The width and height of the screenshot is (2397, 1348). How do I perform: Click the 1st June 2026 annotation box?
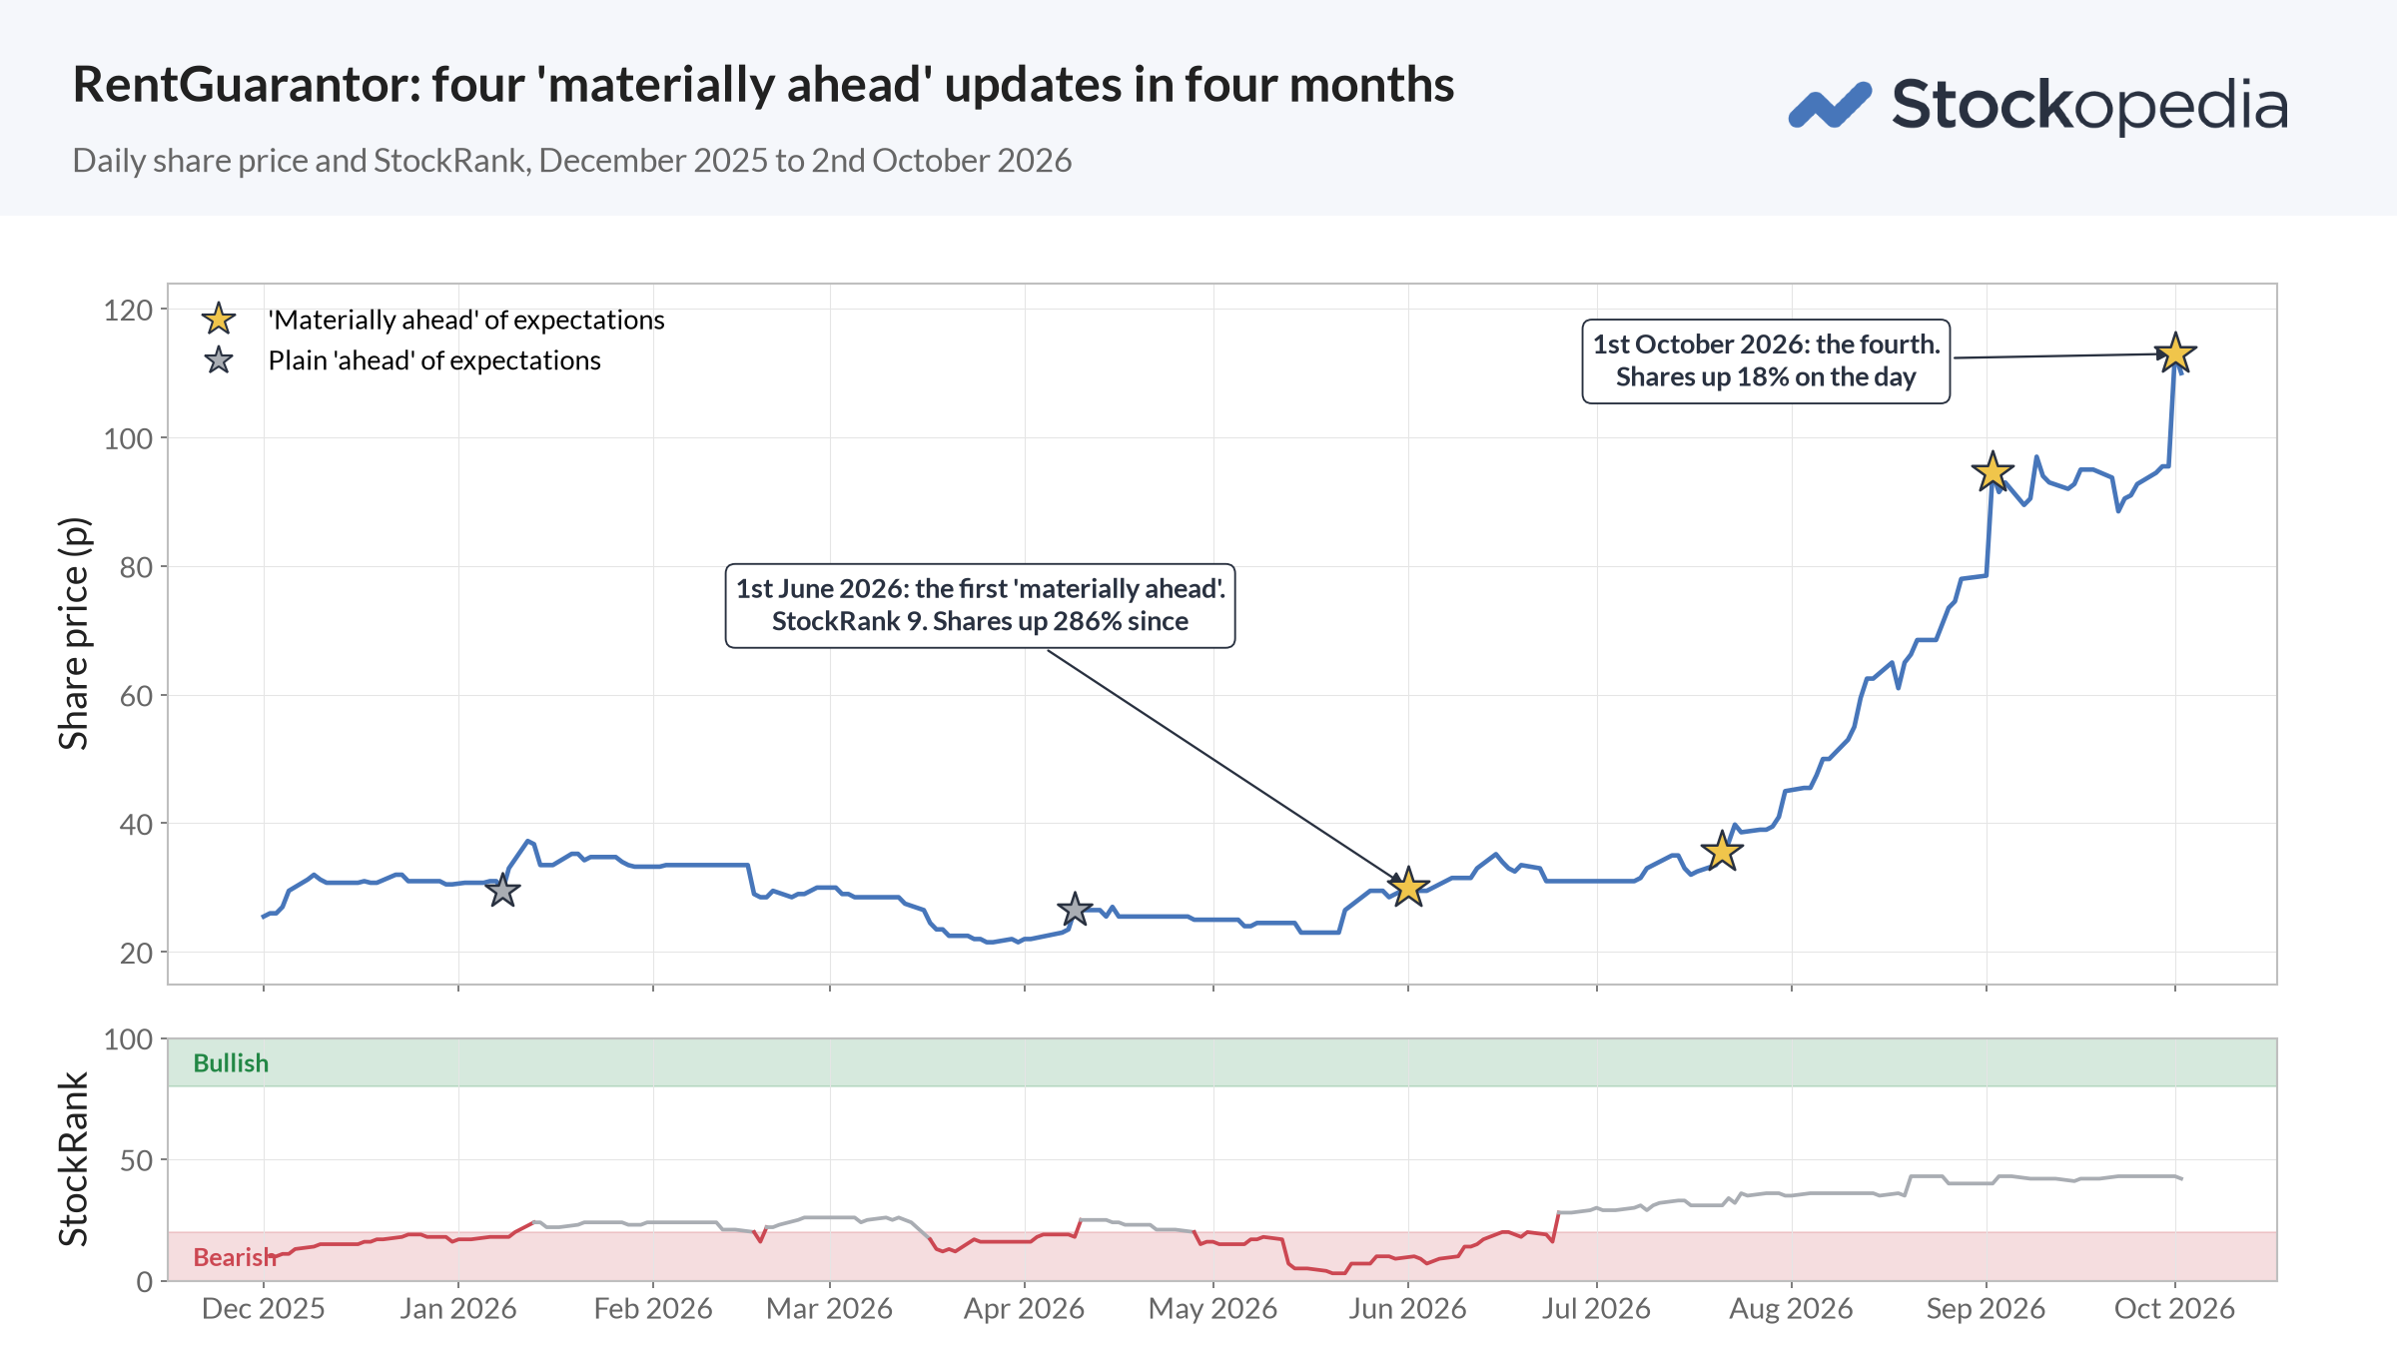coord(980,605)
